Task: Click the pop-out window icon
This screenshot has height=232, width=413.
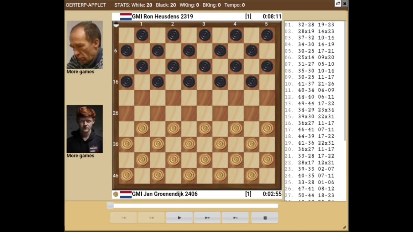Action: click(338, 4)
